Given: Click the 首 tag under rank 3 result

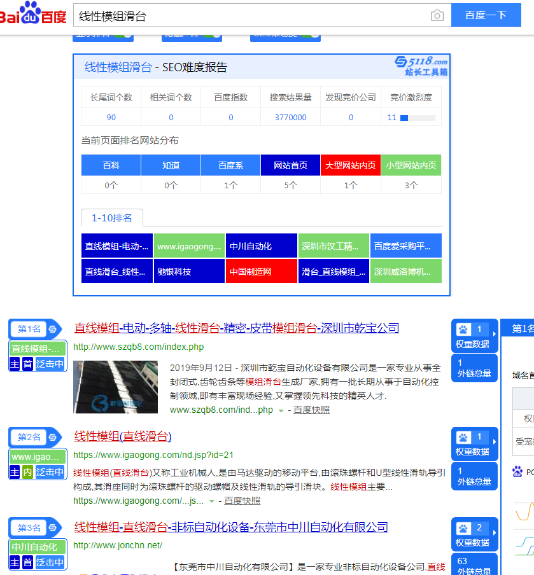Looking at the screenshot, I should (x=28, y=562).
